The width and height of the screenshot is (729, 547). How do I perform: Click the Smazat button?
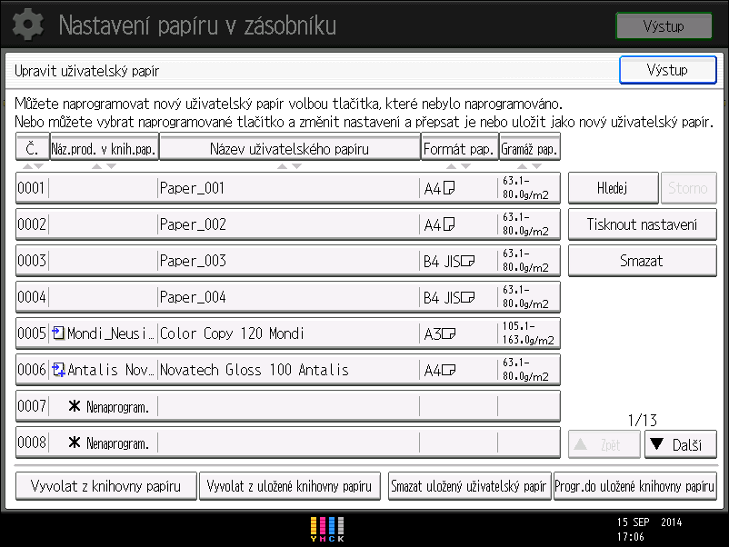click(642, 261)
